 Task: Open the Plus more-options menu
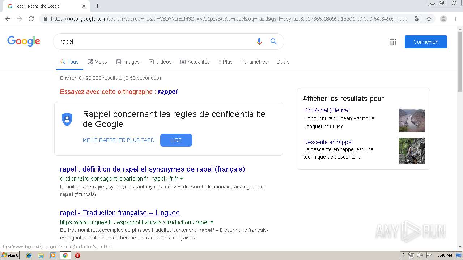pos(226,62)
